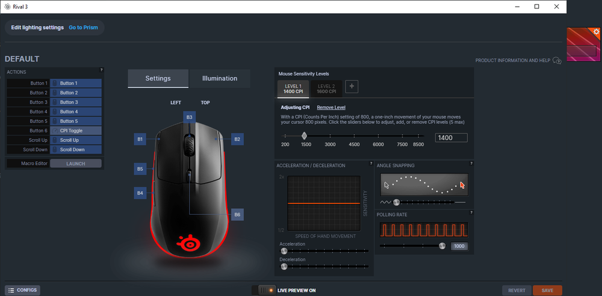Open the Button 2 action assignment
Screen dimensions: 602x296
[x=76, y=93]
